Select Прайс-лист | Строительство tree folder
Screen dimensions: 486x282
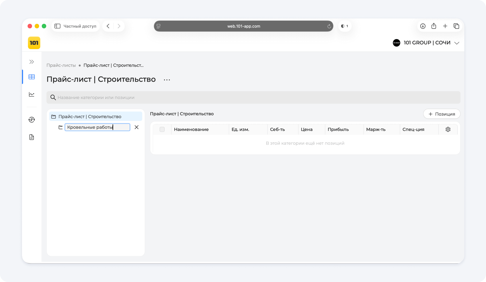(x=90, y=117)
